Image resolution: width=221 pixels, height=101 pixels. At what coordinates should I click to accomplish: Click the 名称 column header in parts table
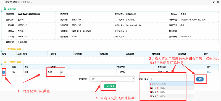pos(27,67)
